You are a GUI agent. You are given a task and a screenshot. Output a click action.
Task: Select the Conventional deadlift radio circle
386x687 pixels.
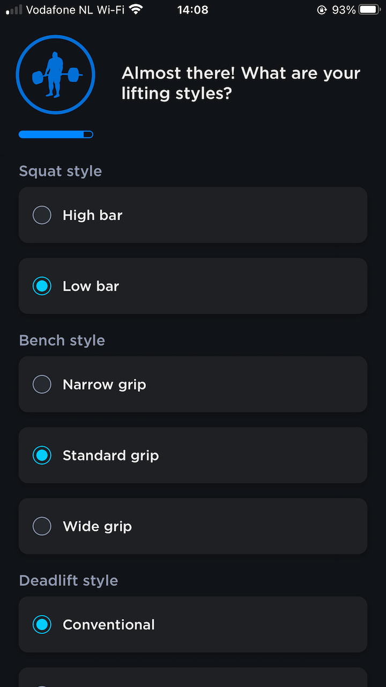pos(42,625)
